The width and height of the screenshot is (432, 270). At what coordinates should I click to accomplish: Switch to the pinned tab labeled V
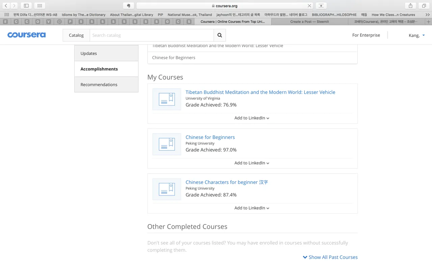49,22
